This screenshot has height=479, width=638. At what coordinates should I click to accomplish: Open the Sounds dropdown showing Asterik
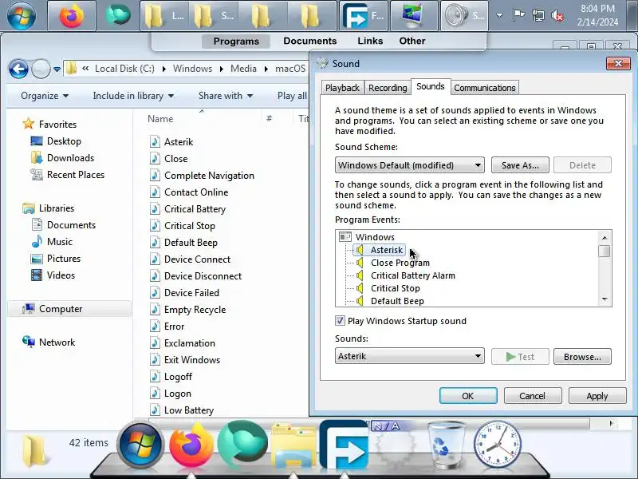409,356
